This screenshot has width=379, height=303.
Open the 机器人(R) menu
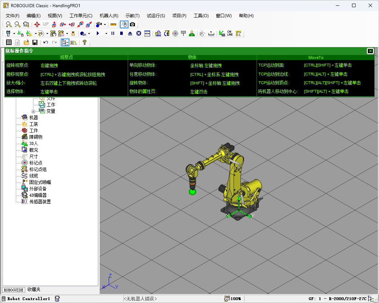[109, 15]
